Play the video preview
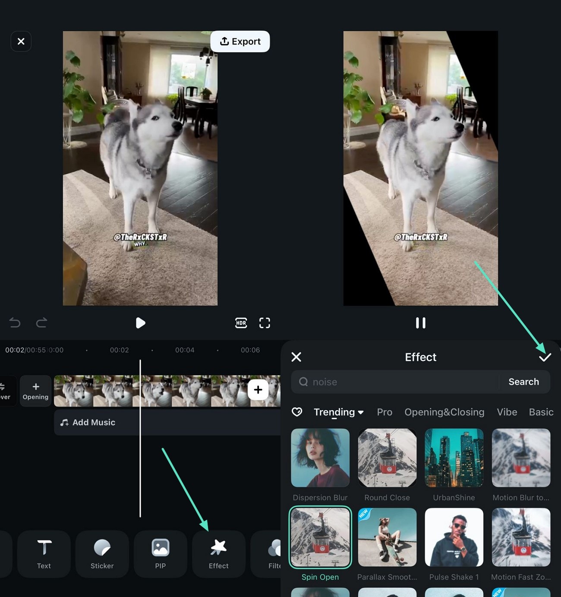Viewport: 561px width, 597px height. coord(140,323)
